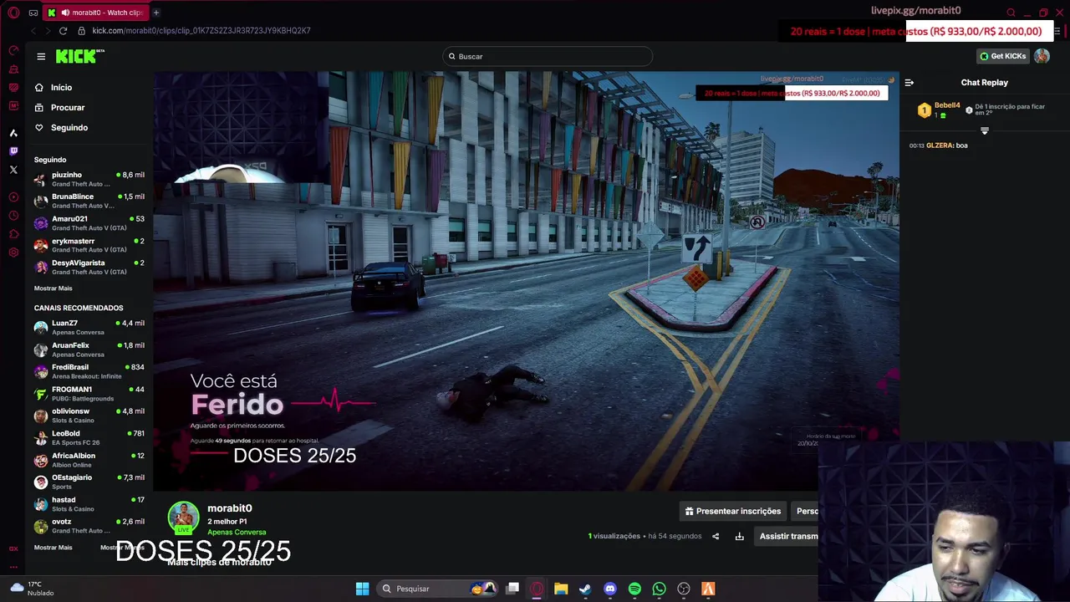This screenshot has height=602, width=1070.
Task: Open Procurar in the sidebar
Action: point(68,107)
